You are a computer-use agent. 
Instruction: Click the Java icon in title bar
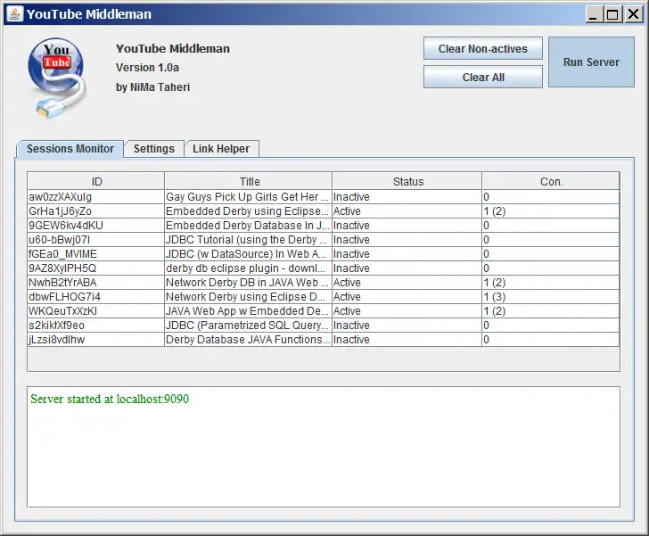(x=15, y=13)
